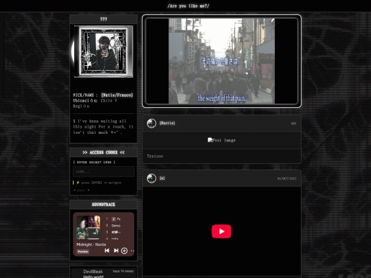The image size is (371, 278).
Task: Click the '>> ACCESS CODEX <<' panel header
Action: click(x=103, y=152)
